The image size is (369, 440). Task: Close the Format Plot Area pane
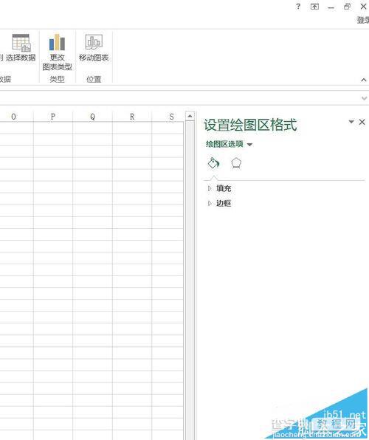coord(362,122)
